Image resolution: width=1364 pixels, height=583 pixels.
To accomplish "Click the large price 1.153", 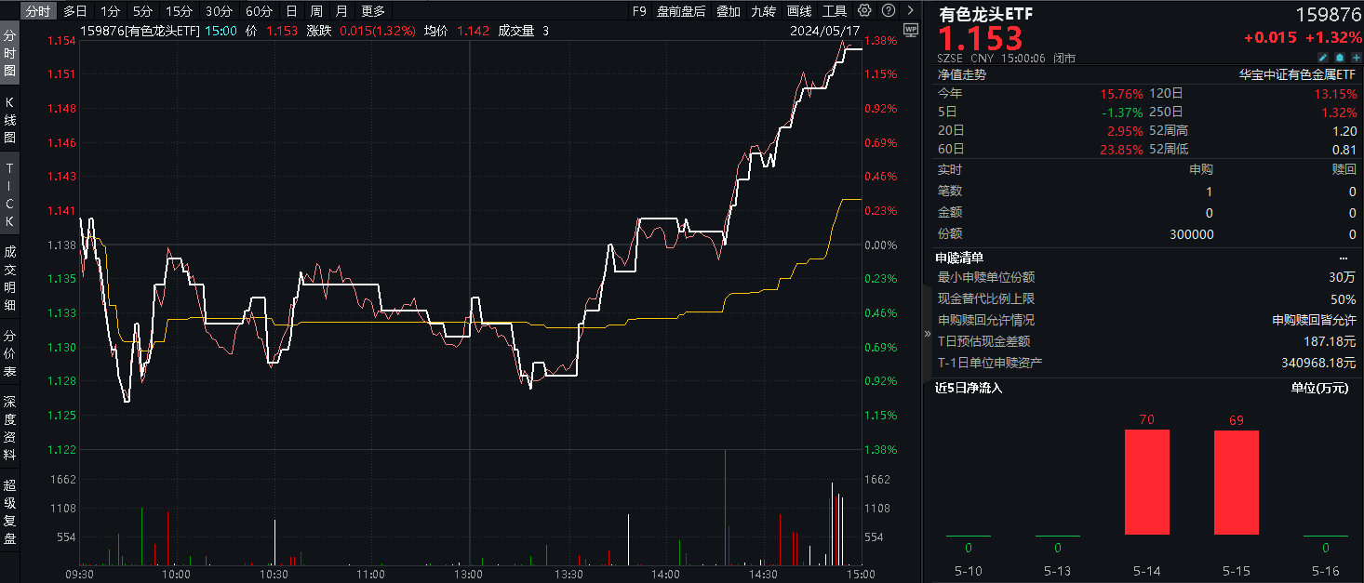I will click(980, 39).
